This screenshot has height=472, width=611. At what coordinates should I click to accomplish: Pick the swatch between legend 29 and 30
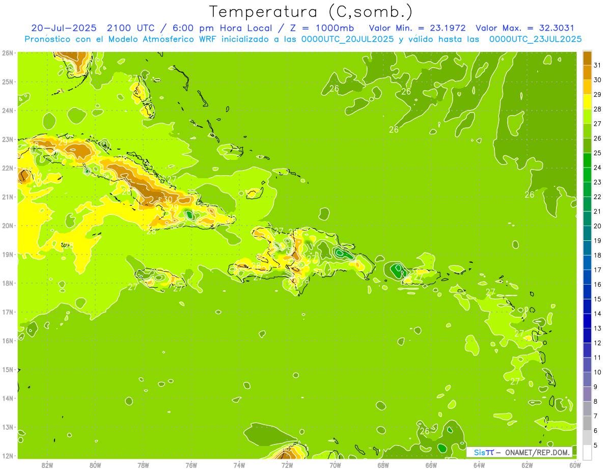[x=587, y=87]
